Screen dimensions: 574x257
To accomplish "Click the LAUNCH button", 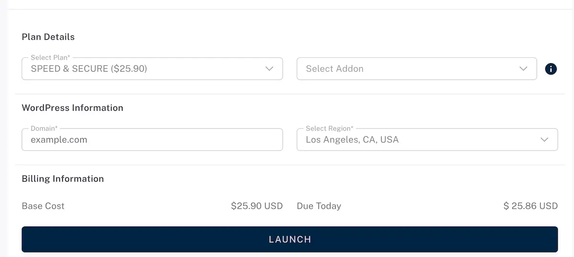I will [290, 239].
